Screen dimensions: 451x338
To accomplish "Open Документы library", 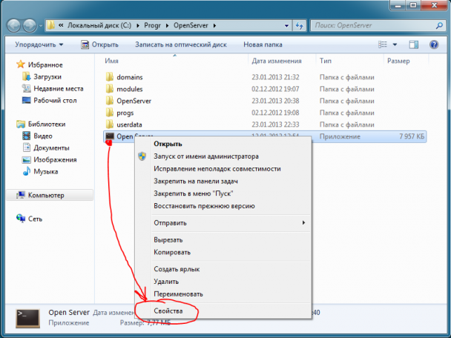I will click(x=46, y=148).
